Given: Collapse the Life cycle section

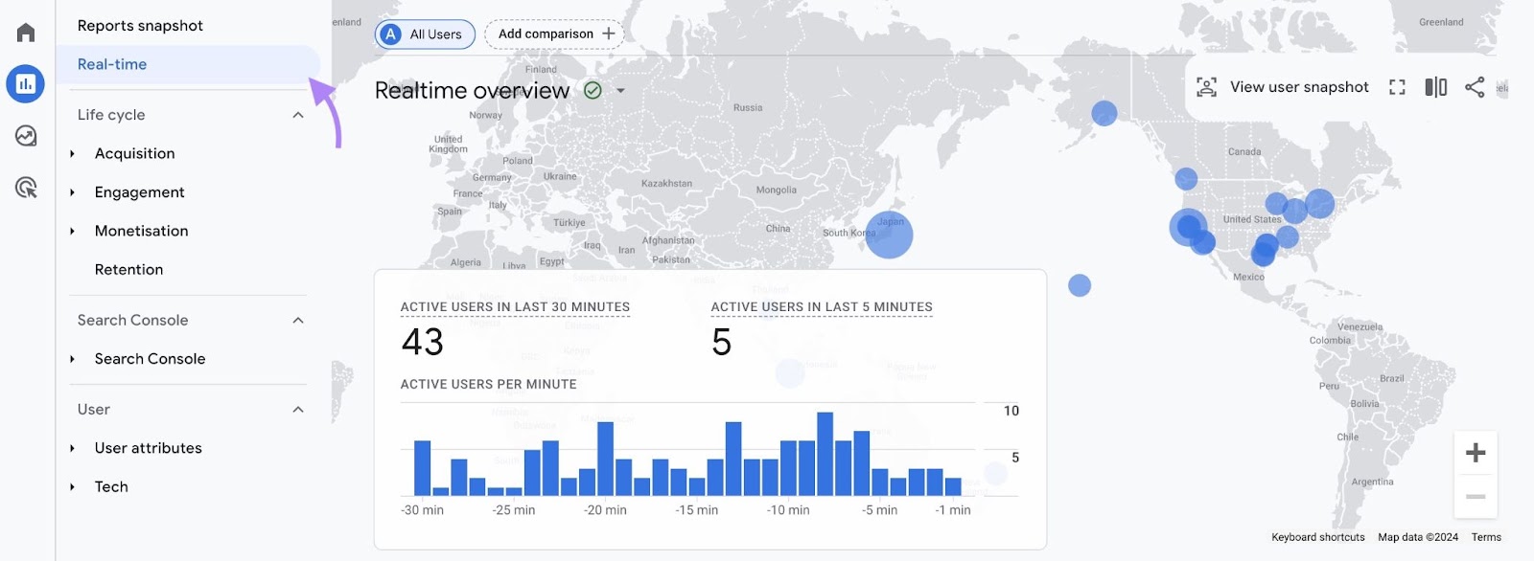Looking at the screenshot, I should [297, 115].
